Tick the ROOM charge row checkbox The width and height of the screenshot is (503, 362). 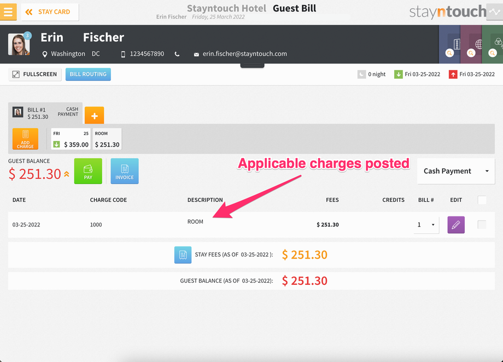pyautogui.click(x=482, y=224)
